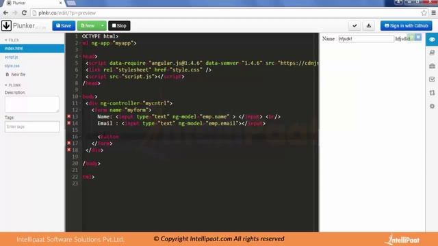Reload the page with the refresh icon

[25, 13]
